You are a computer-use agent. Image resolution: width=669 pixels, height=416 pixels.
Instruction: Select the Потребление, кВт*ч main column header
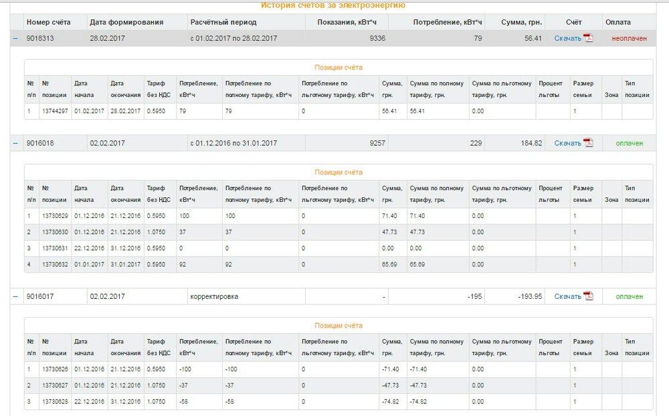pos(448,22)
